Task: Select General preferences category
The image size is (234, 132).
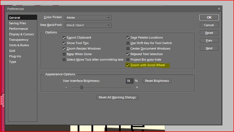Action: click(x=23, y=18)
